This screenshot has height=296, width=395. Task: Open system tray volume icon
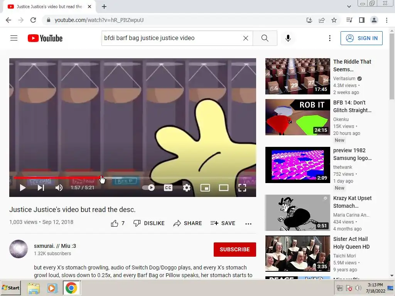coord(358,288)
